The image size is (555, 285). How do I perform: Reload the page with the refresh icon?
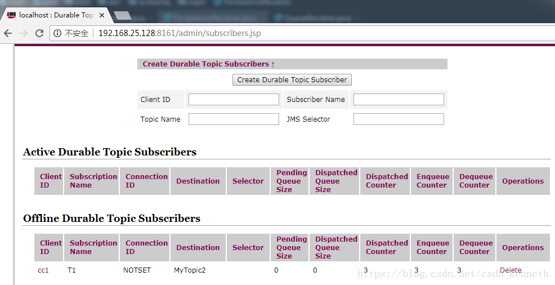point(39,33)
